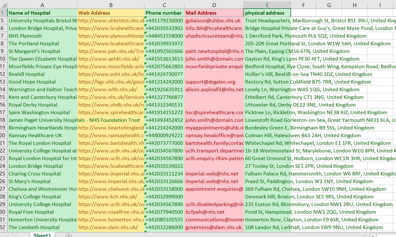Select the 'Denmark Hill, Brixton' address cell

pos(267,197)
